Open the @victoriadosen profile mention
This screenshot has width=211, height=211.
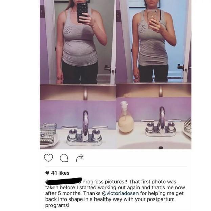120,193
